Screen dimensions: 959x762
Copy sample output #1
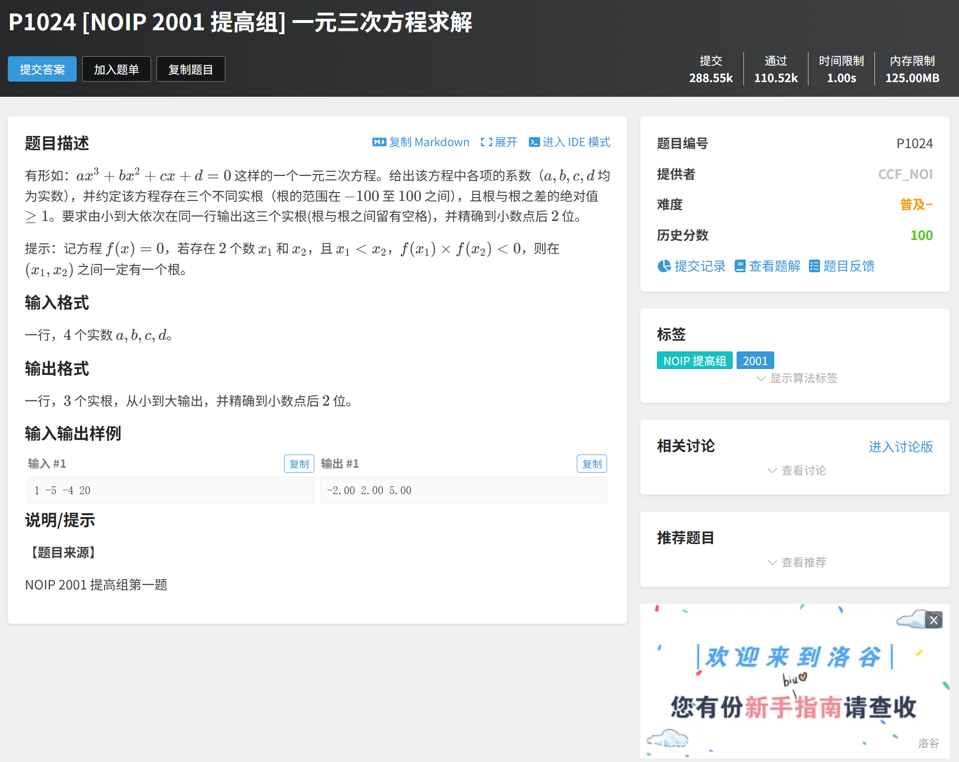[x=591, y=464]
